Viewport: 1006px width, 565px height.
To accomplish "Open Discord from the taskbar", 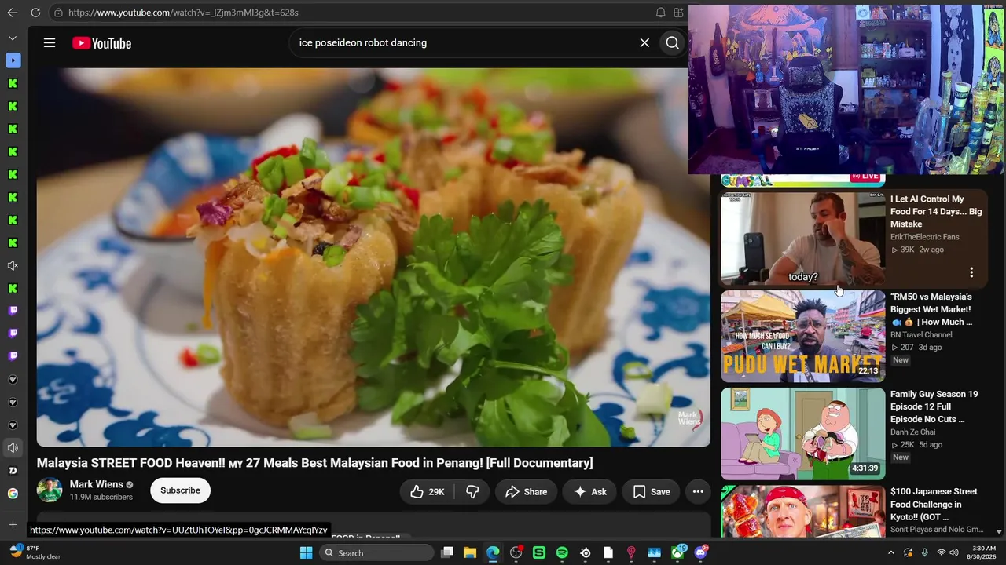I will 701,553.
